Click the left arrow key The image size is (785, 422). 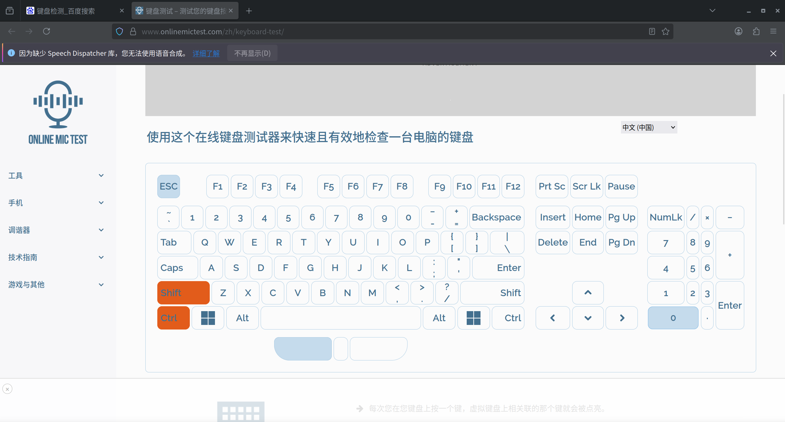tap(553, 318)
